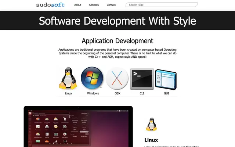Open the Services menu item
The image size is (235, 147).
coord(94,5)
